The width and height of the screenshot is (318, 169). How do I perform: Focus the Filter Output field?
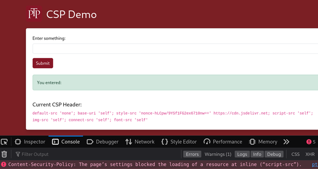pos(98,154)
